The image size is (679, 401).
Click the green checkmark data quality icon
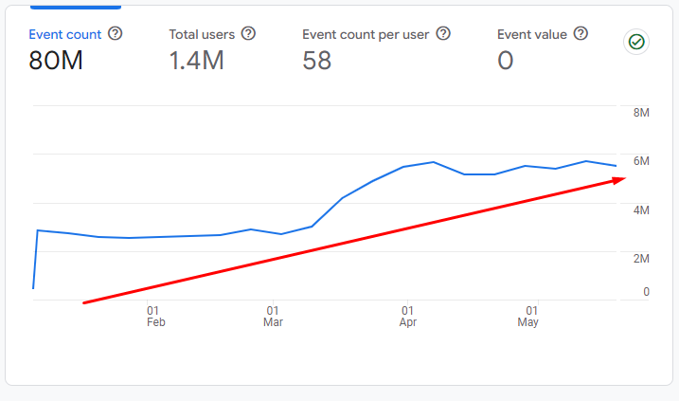[x=635, y=42]
